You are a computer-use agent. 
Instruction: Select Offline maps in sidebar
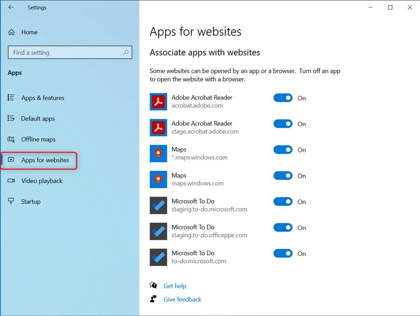click(x=38, y=139)
